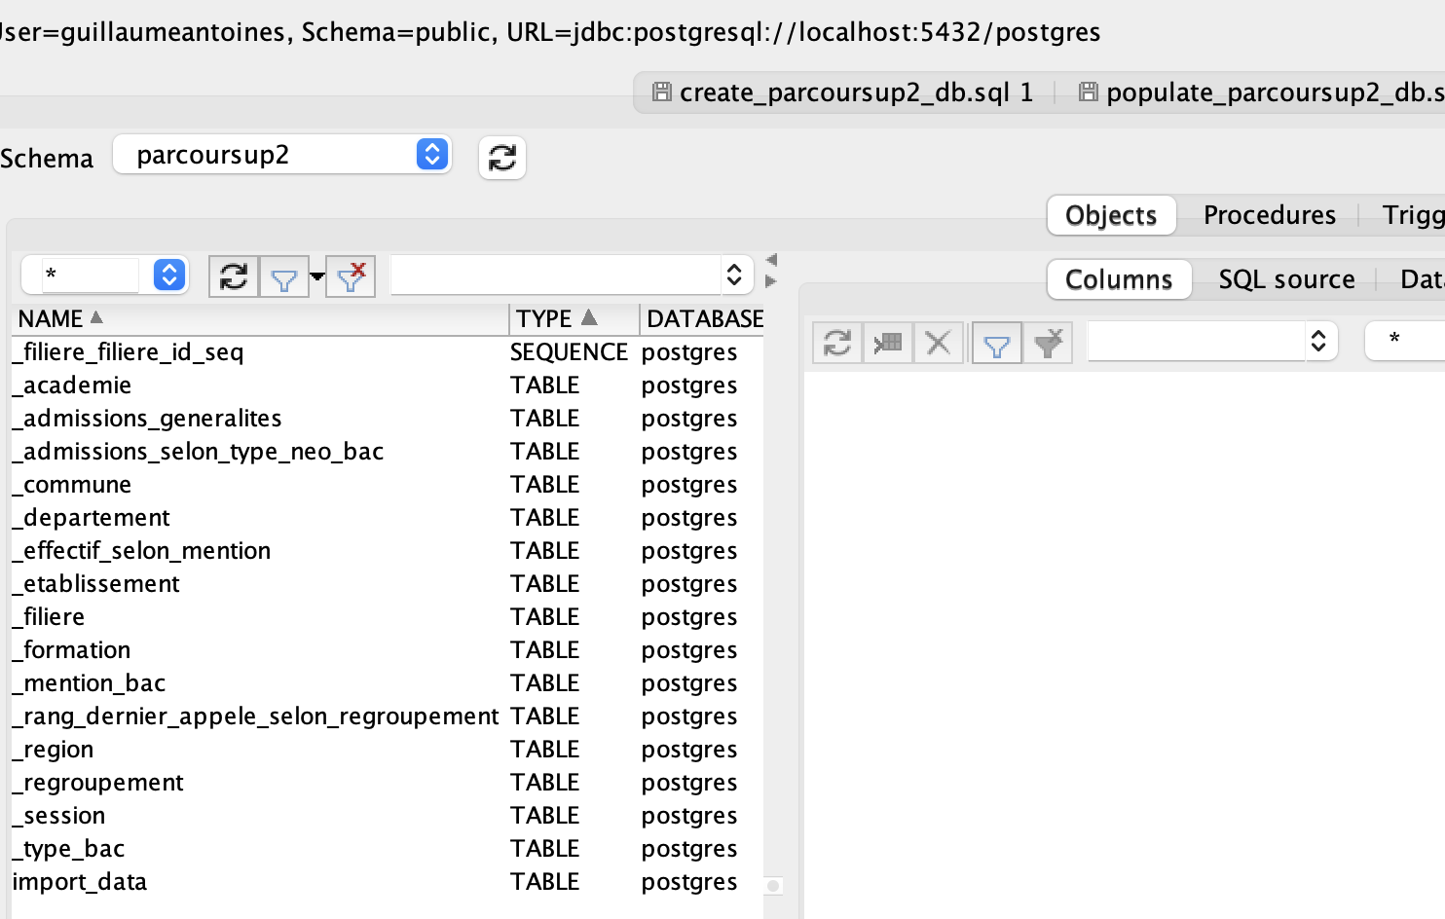Click the insert column table icon
The width and height of the screenshot is (1445, 919).
point(888,343)
